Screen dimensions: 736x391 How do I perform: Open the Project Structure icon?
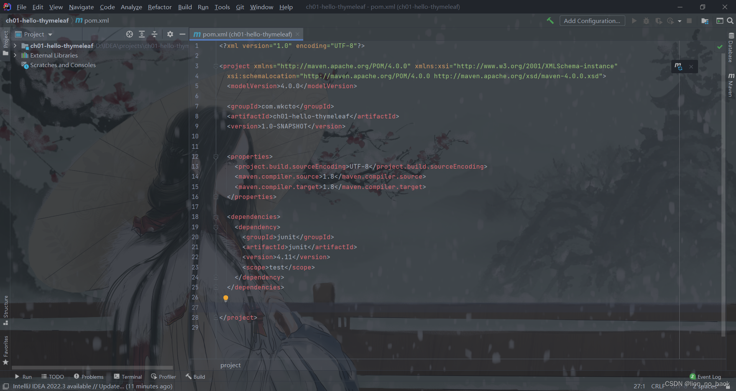pos(705,21)
